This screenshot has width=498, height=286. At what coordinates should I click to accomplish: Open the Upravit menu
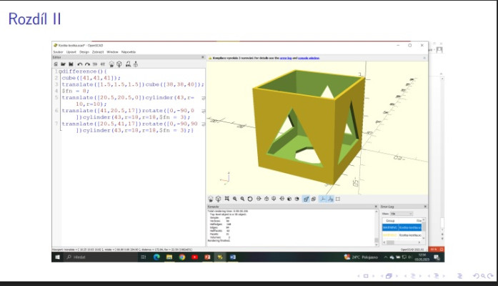71,51
